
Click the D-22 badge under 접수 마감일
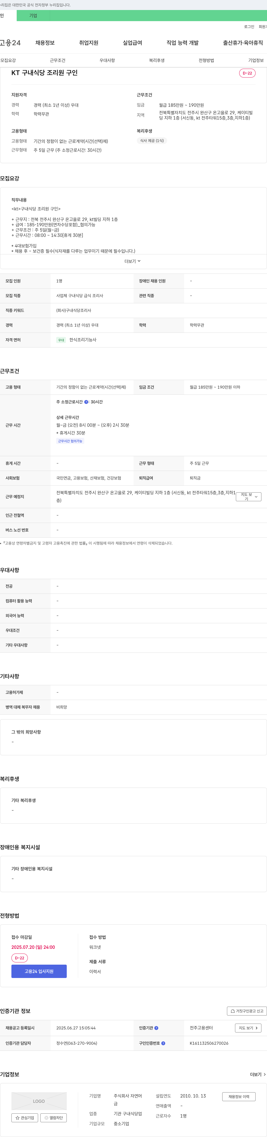coord(19,958)
